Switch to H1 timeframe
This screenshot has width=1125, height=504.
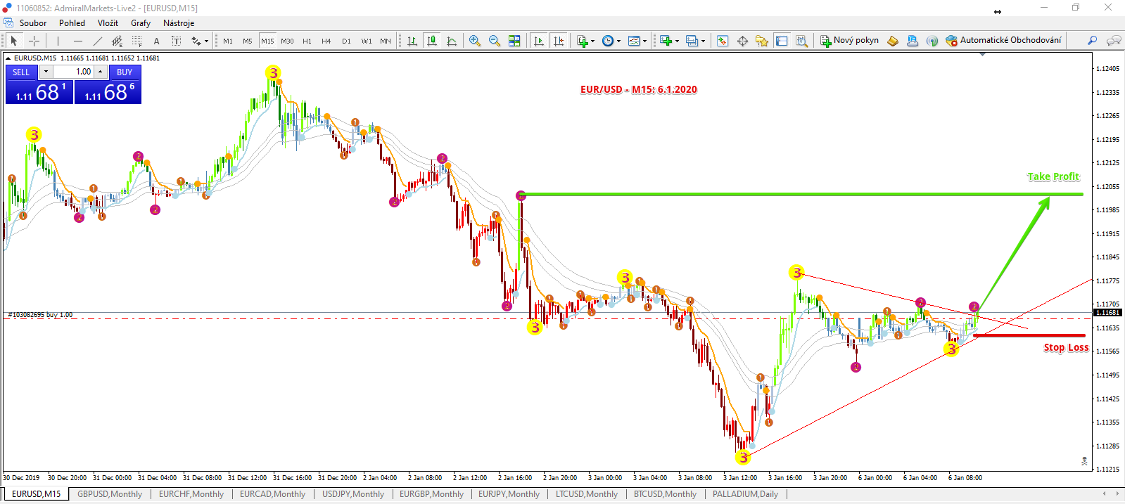[307, 41]
